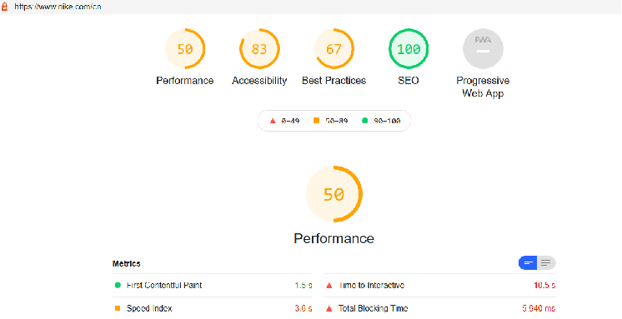Image resolution: width=622 pixels, height=319 pixels.
Task: Open the First Contentful Paint metric row
Action: pos(213,286)
